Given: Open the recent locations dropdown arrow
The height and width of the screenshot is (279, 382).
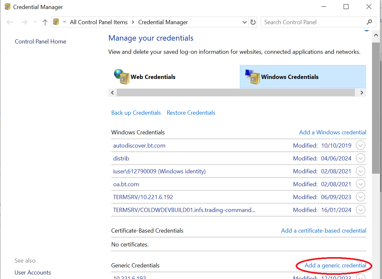Looking at the screenshot, I should [x=35, y=22].
